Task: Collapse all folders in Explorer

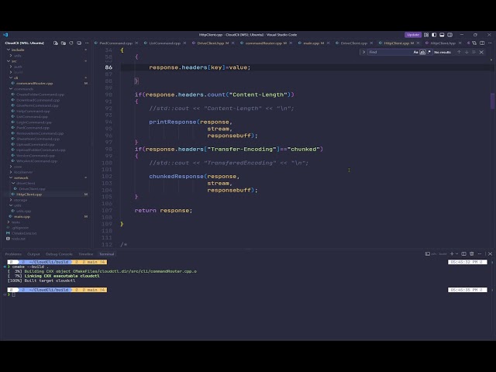Action: [79, 43]
